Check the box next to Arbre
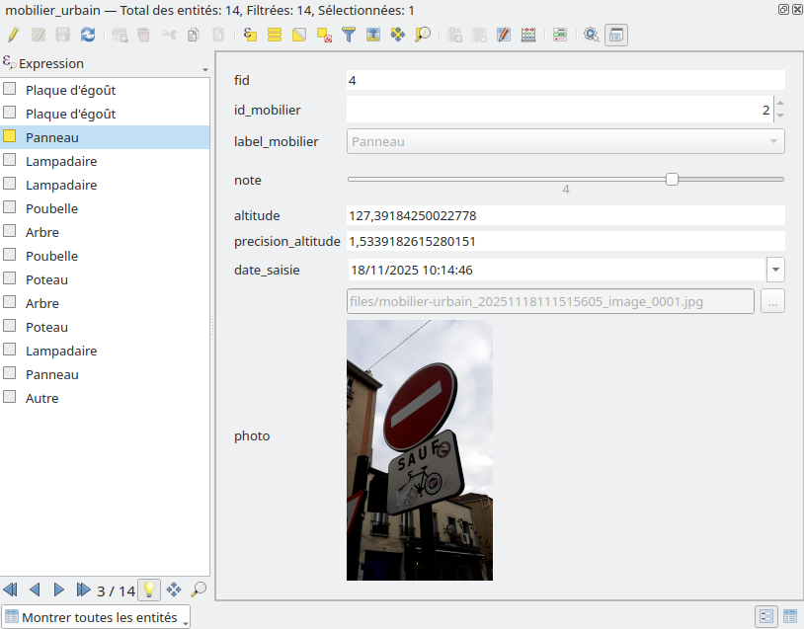Image resolution: width=804 pixels, height=629 pixels. point(10,232)
